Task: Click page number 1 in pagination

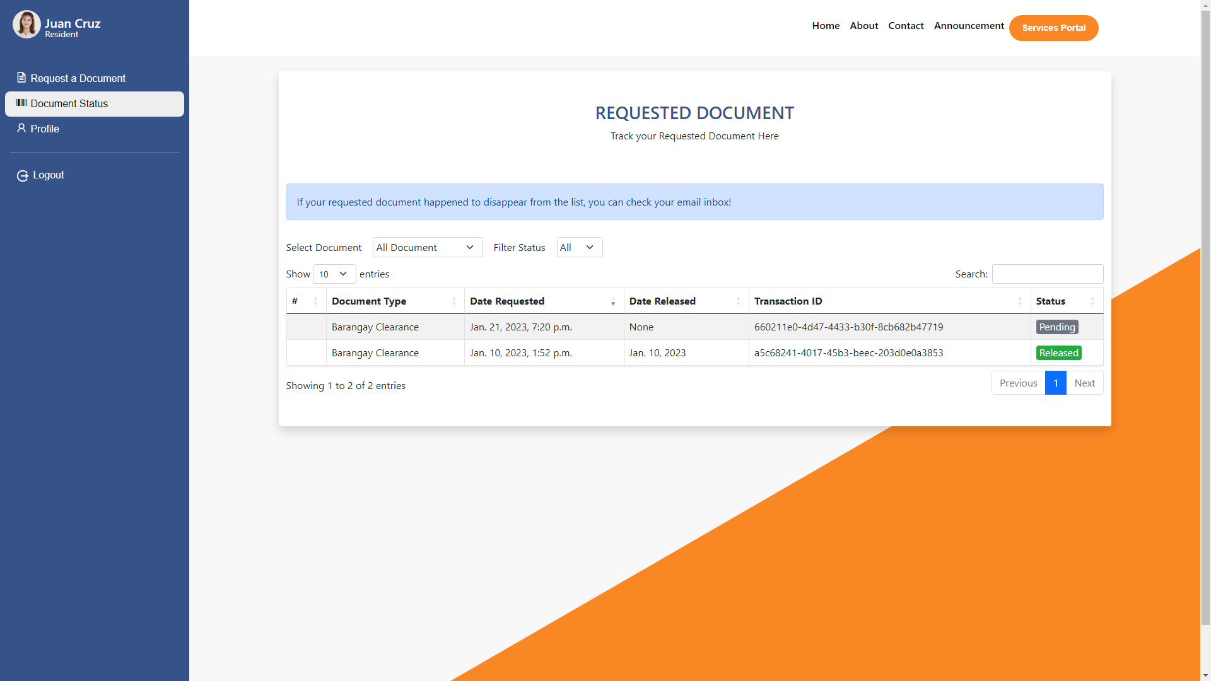Action: [x=1055, y=383]
